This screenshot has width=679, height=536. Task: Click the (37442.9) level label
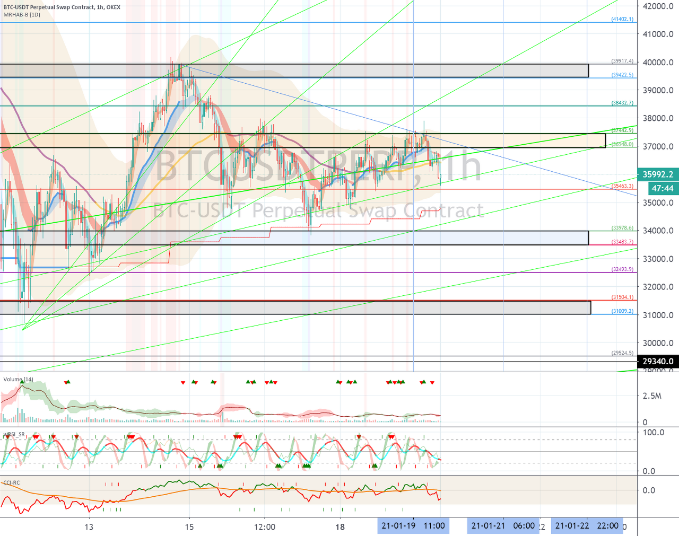622,130
